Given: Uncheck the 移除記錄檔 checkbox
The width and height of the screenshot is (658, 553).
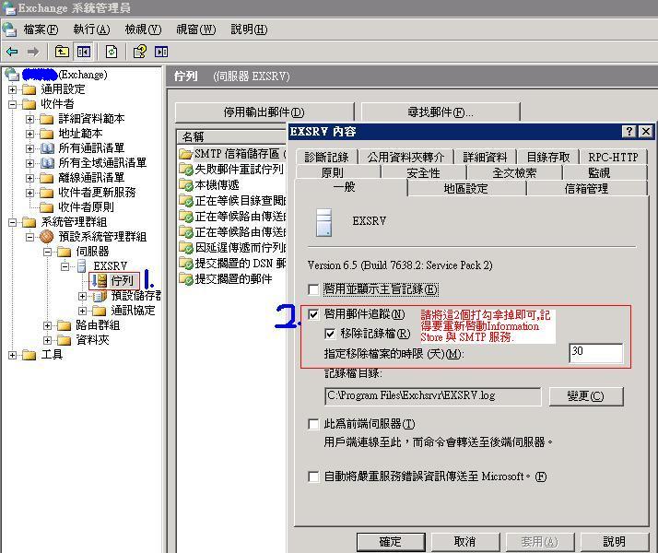Looking at the screenshot, I should (330, 334).
